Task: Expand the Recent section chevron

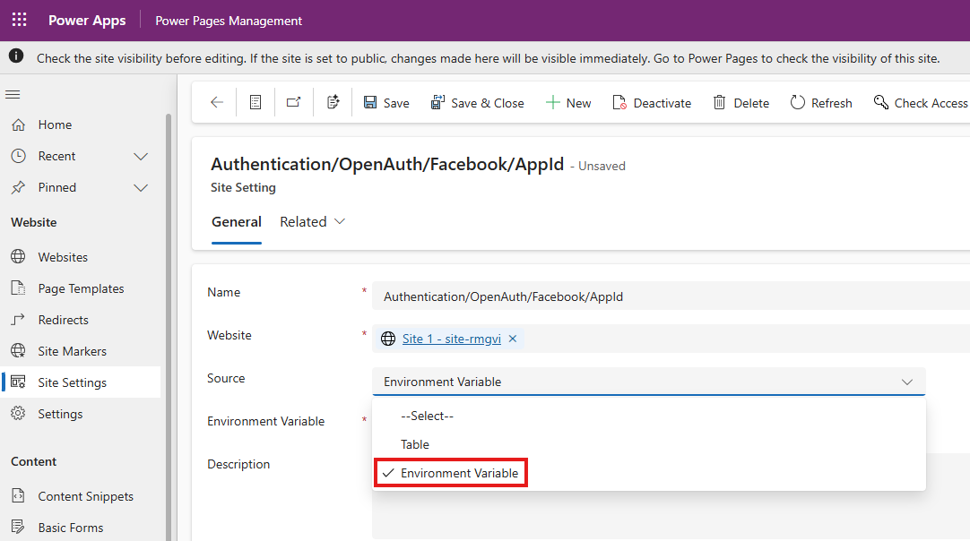Action: [141, 157]
